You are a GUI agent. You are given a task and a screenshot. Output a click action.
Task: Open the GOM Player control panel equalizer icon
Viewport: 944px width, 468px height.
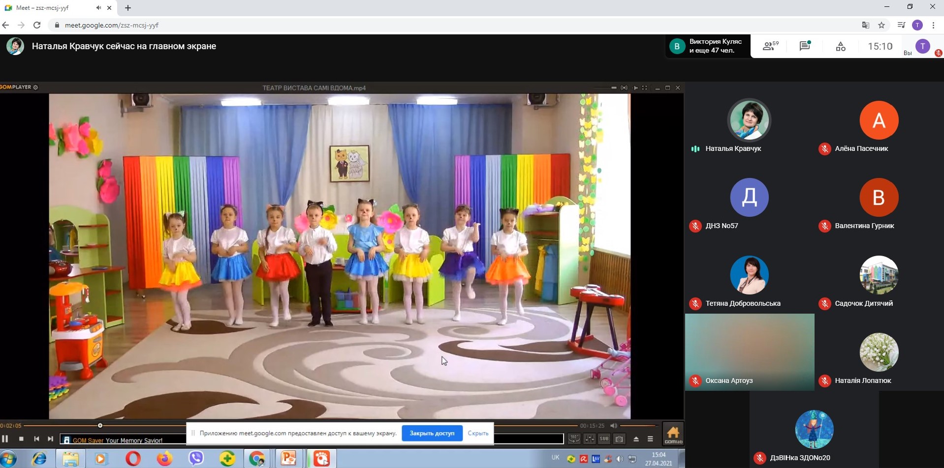point(589,439)
